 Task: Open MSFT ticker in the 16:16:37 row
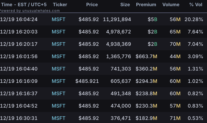click(x=59, y=93)
